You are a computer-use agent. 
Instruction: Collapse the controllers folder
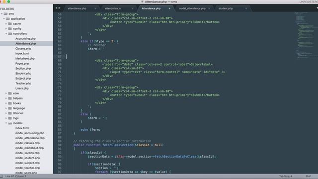pyautogui.click(x=6, y=34)
